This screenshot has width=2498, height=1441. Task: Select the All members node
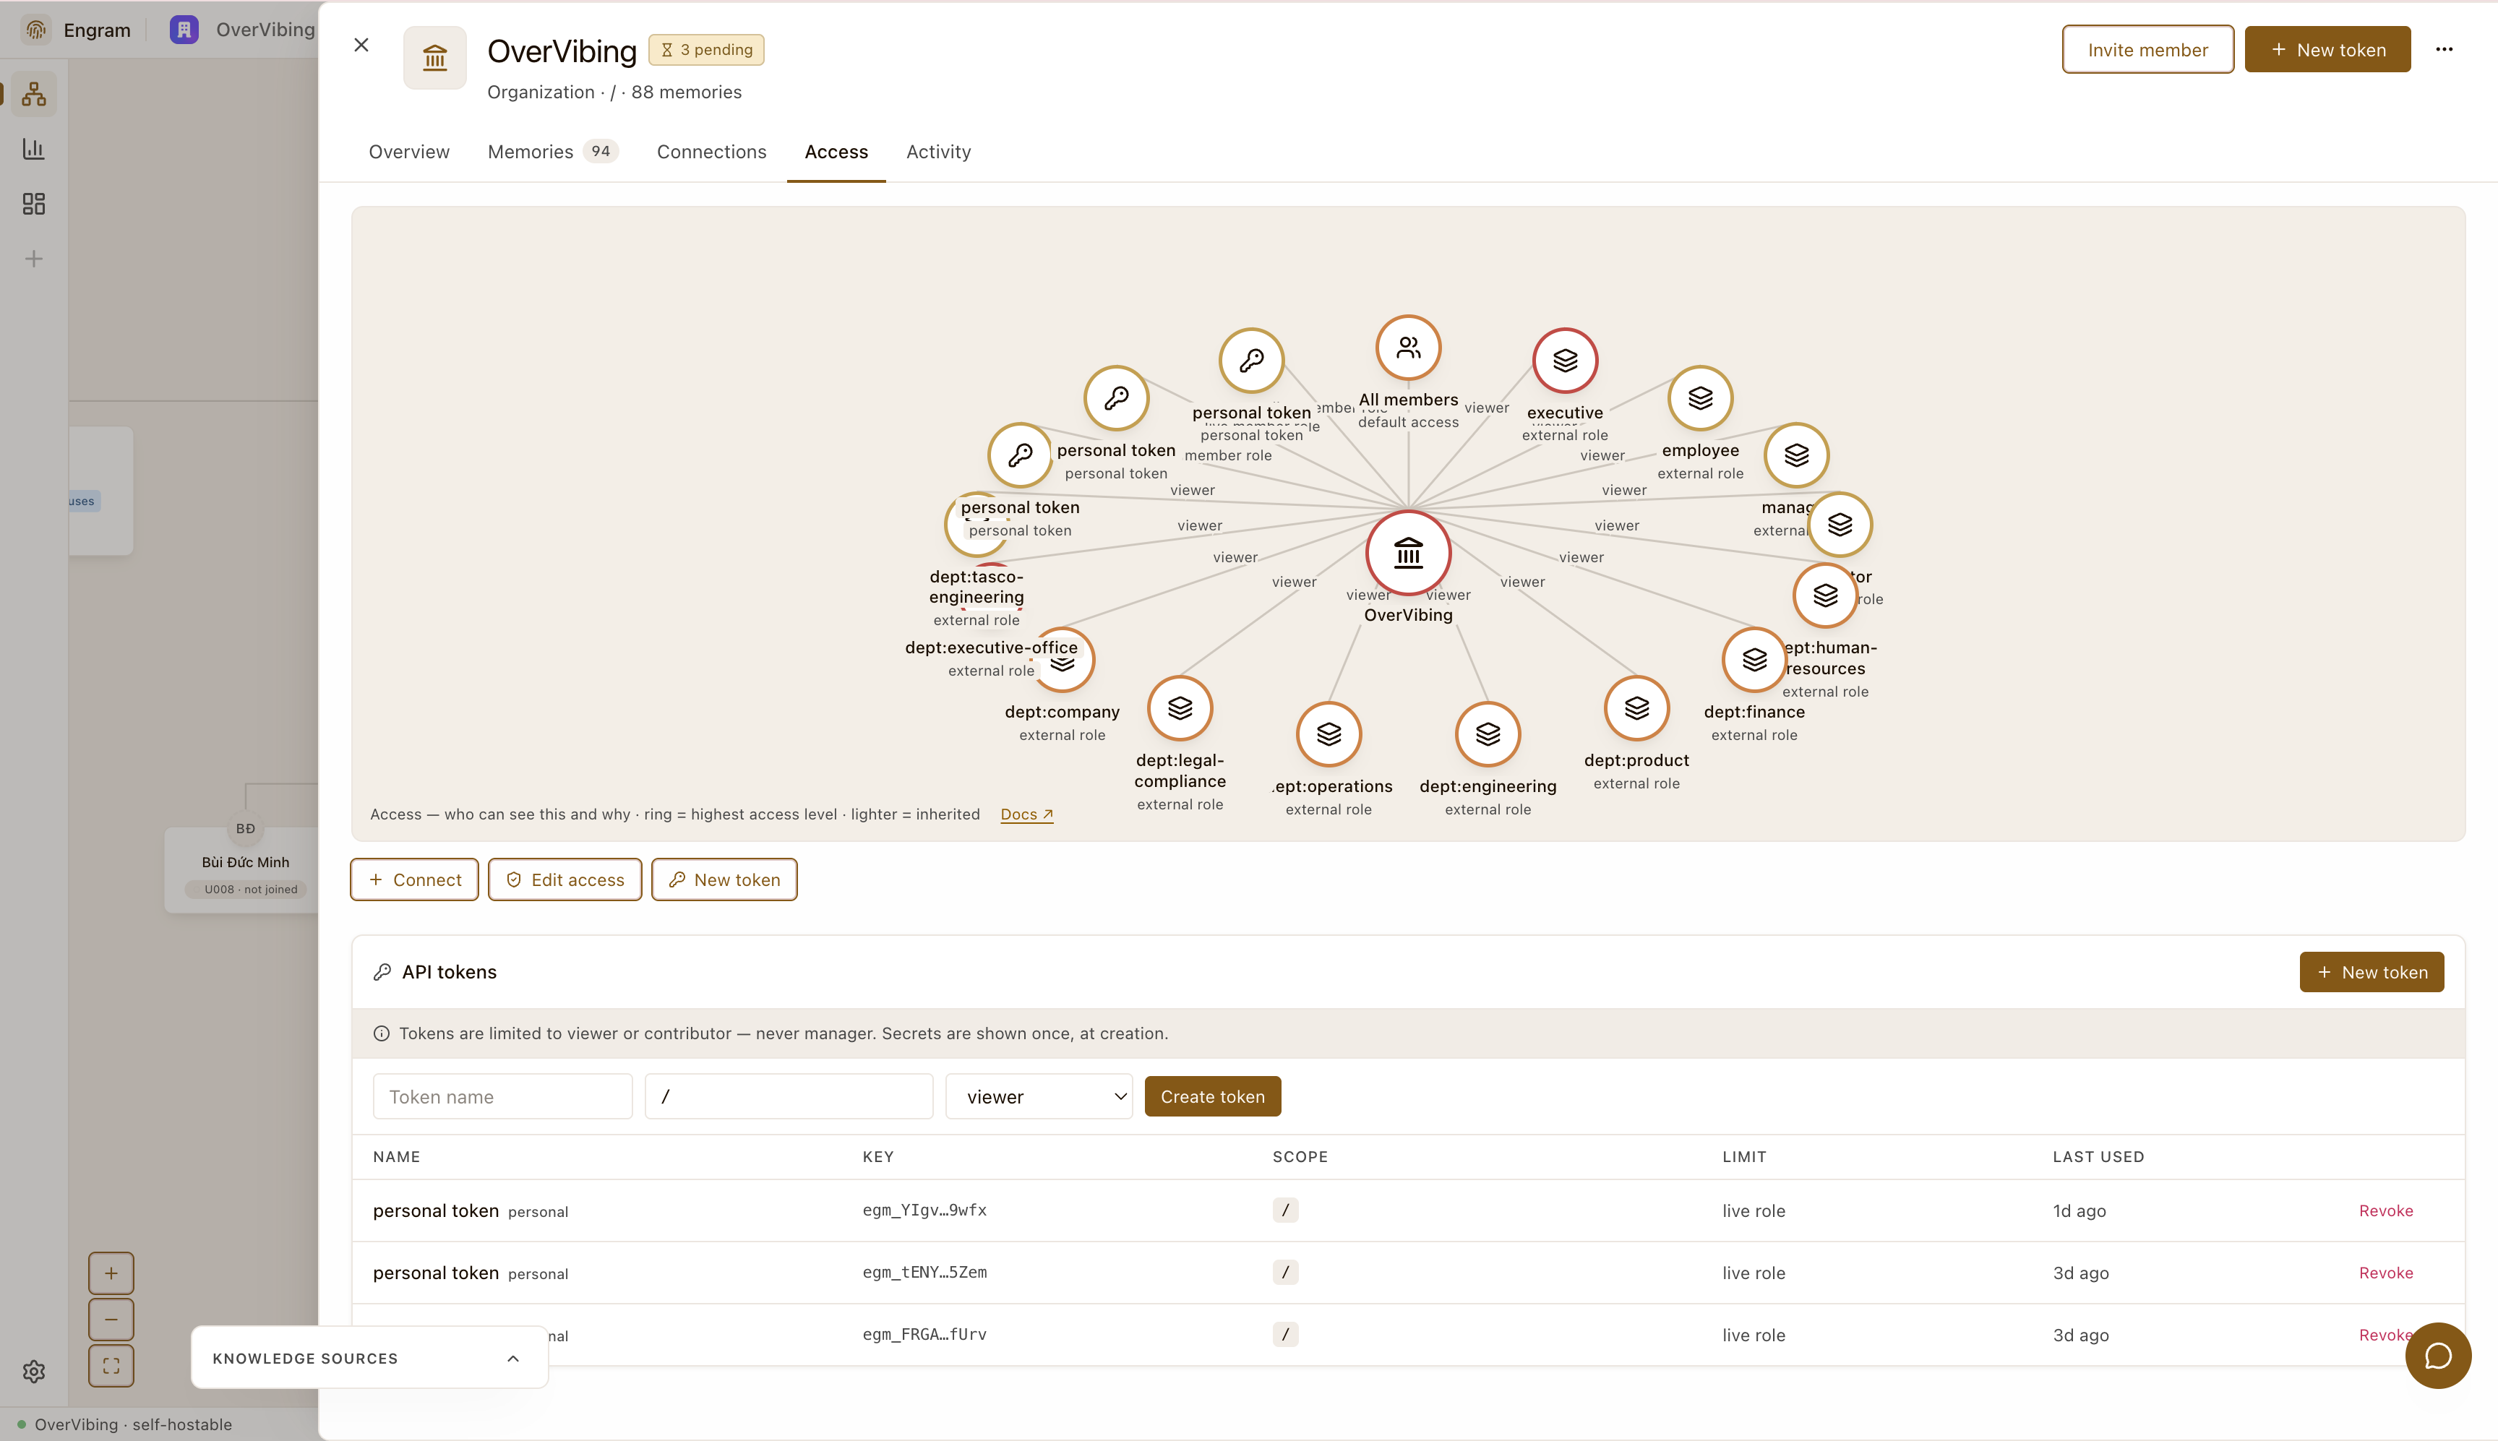point(1408,348)
